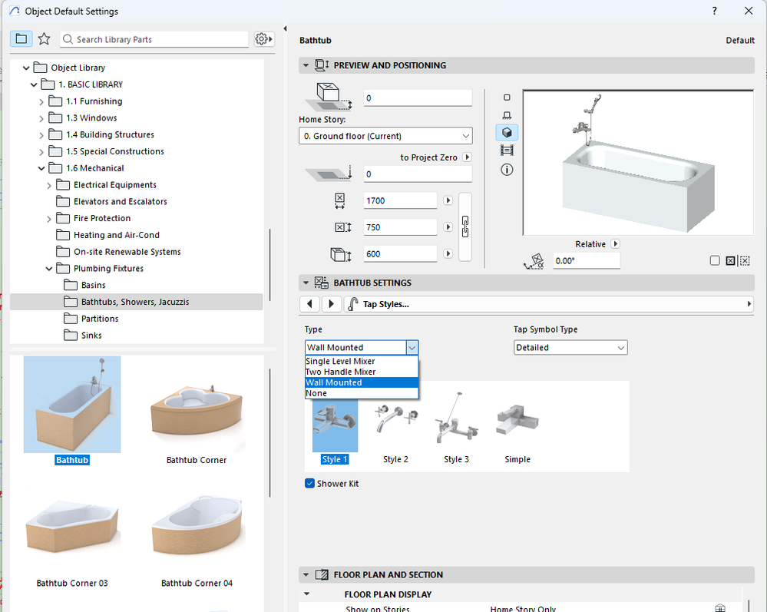Viewport: 767px width, 612px height.
Task: Open the Tap Symbol Type dropdown
Action: click(570, 348)
